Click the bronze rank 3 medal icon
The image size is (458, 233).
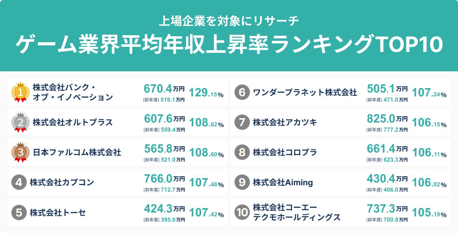point(21,152)
